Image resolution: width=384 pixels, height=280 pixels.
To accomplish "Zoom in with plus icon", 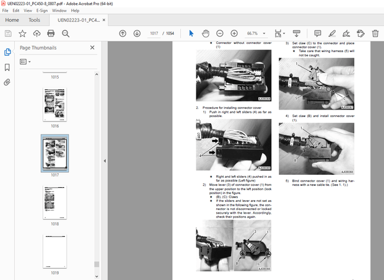I will point(234,33).
